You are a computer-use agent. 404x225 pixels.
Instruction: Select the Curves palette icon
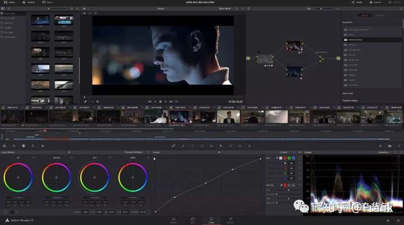pyautogui.click(x=173, y=146)
